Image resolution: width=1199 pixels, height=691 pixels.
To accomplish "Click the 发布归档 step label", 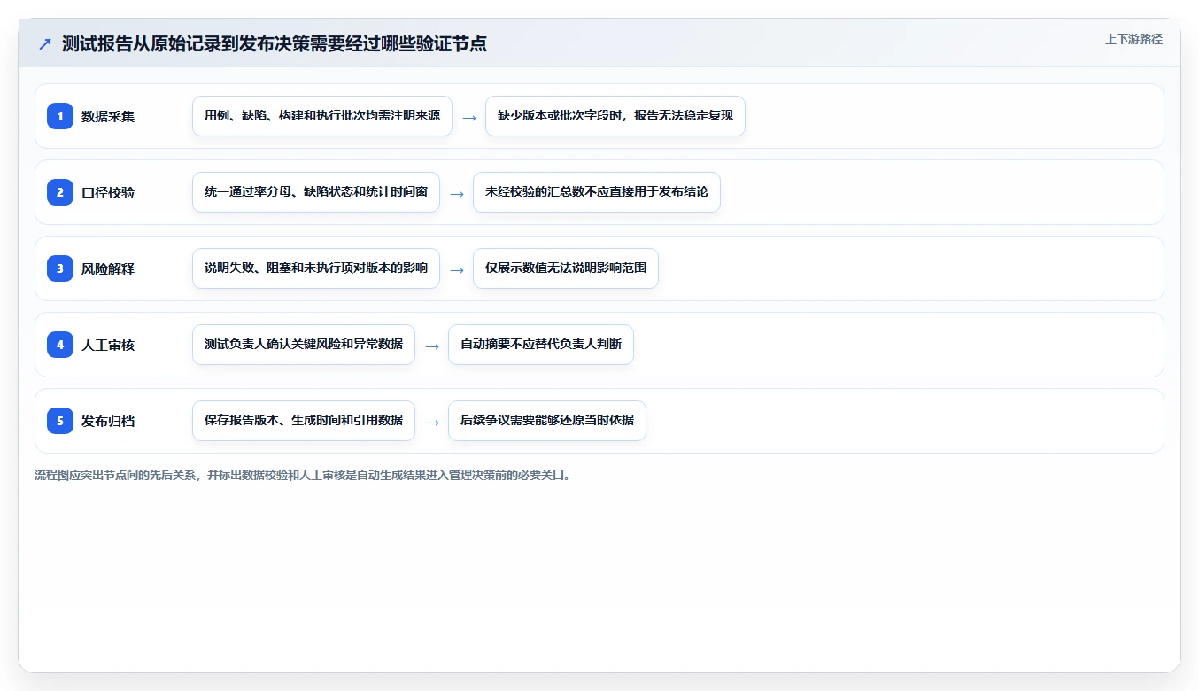I will (x=108, y=421).
